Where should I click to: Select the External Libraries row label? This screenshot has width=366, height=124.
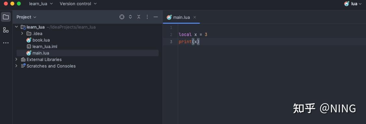point(44,59)
